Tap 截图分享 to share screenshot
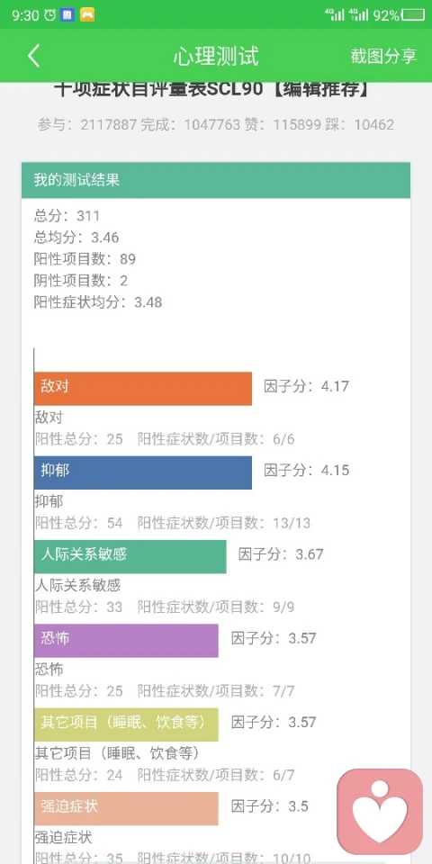The width and height of the screenshot is (432, 864). (383, 56)
